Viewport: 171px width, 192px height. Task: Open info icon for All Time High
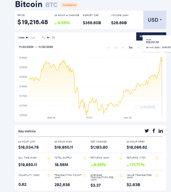pos(49,158)
